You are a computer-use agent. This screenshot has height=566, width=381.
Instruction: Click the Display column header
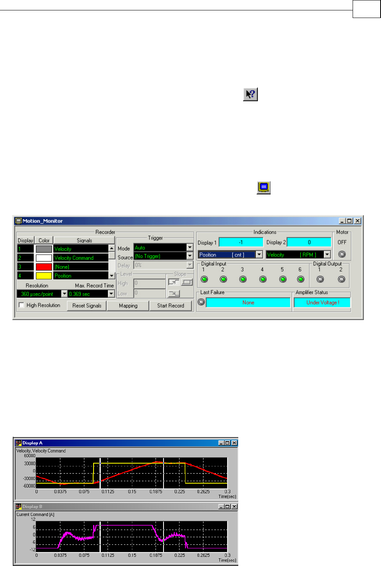[26, 240]
